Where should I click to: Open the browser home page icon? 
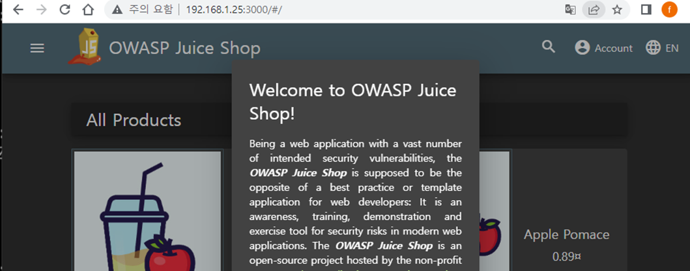(x=88, y=10)
